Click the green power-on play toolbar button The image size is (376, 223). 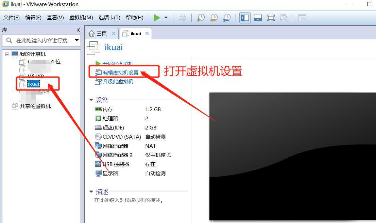pyautogui.click(x=157, y=18)
